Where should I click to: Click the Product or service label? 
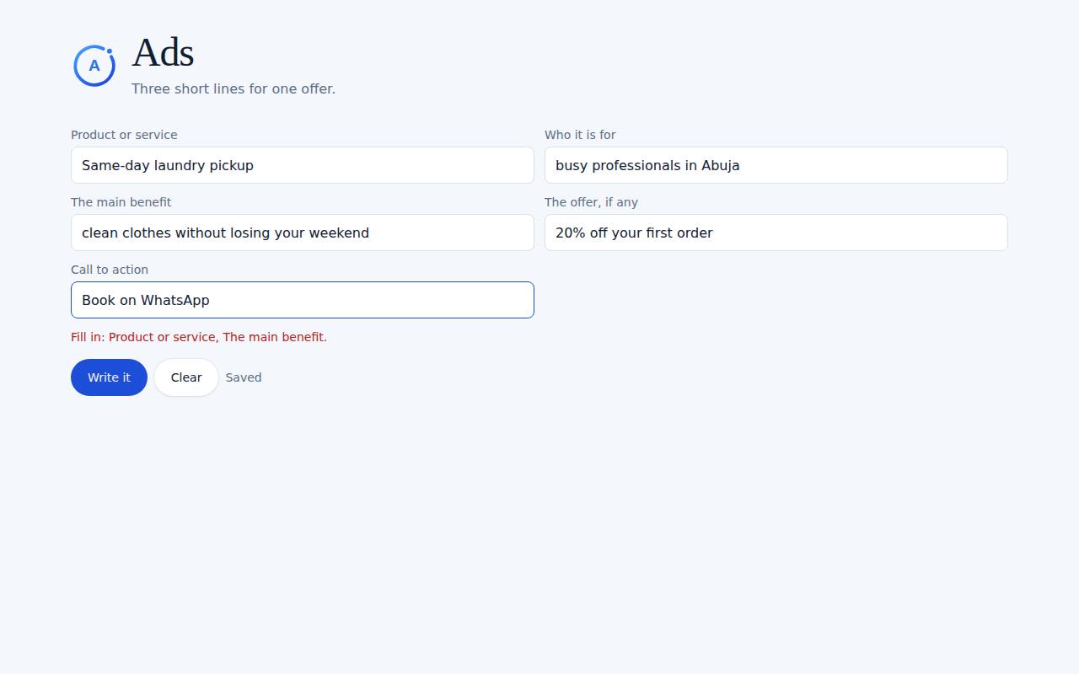[x=124, y=135]
